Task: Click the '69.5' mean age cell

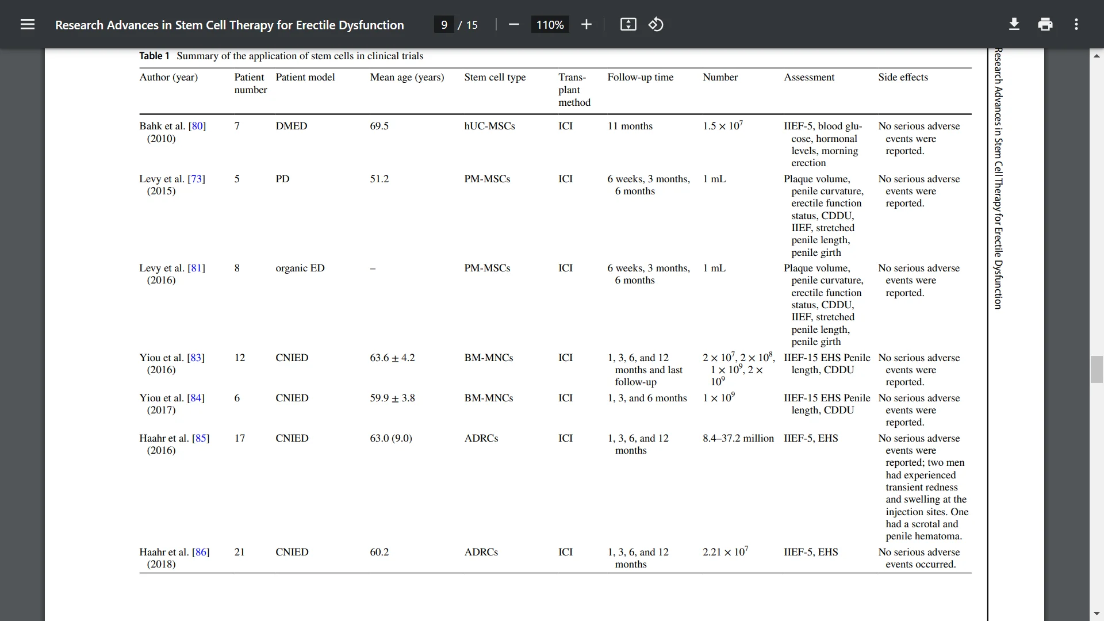Action: tap(379, 126)
